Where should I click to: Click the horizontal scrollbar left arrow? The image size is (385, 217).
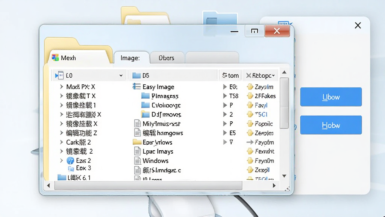[x=49, y=185]
